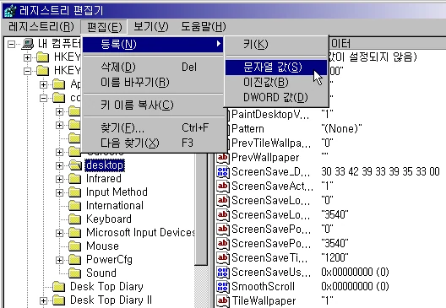Open the 레지스트리(R) menu
Image resolution: width=446 pixels, height=308 pixels.
point(41,27)
